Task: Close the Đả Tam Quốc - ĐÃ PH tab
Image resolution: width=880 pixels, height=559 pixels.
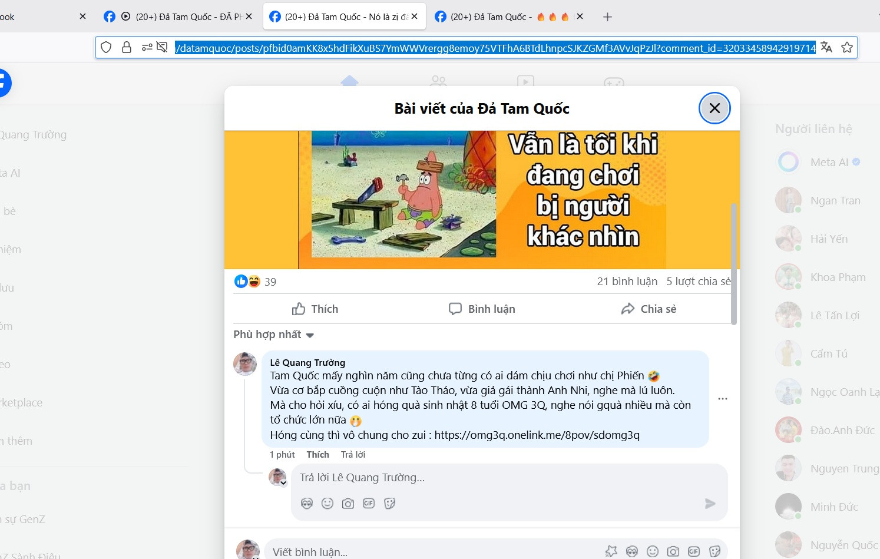Action: [249, 16]
